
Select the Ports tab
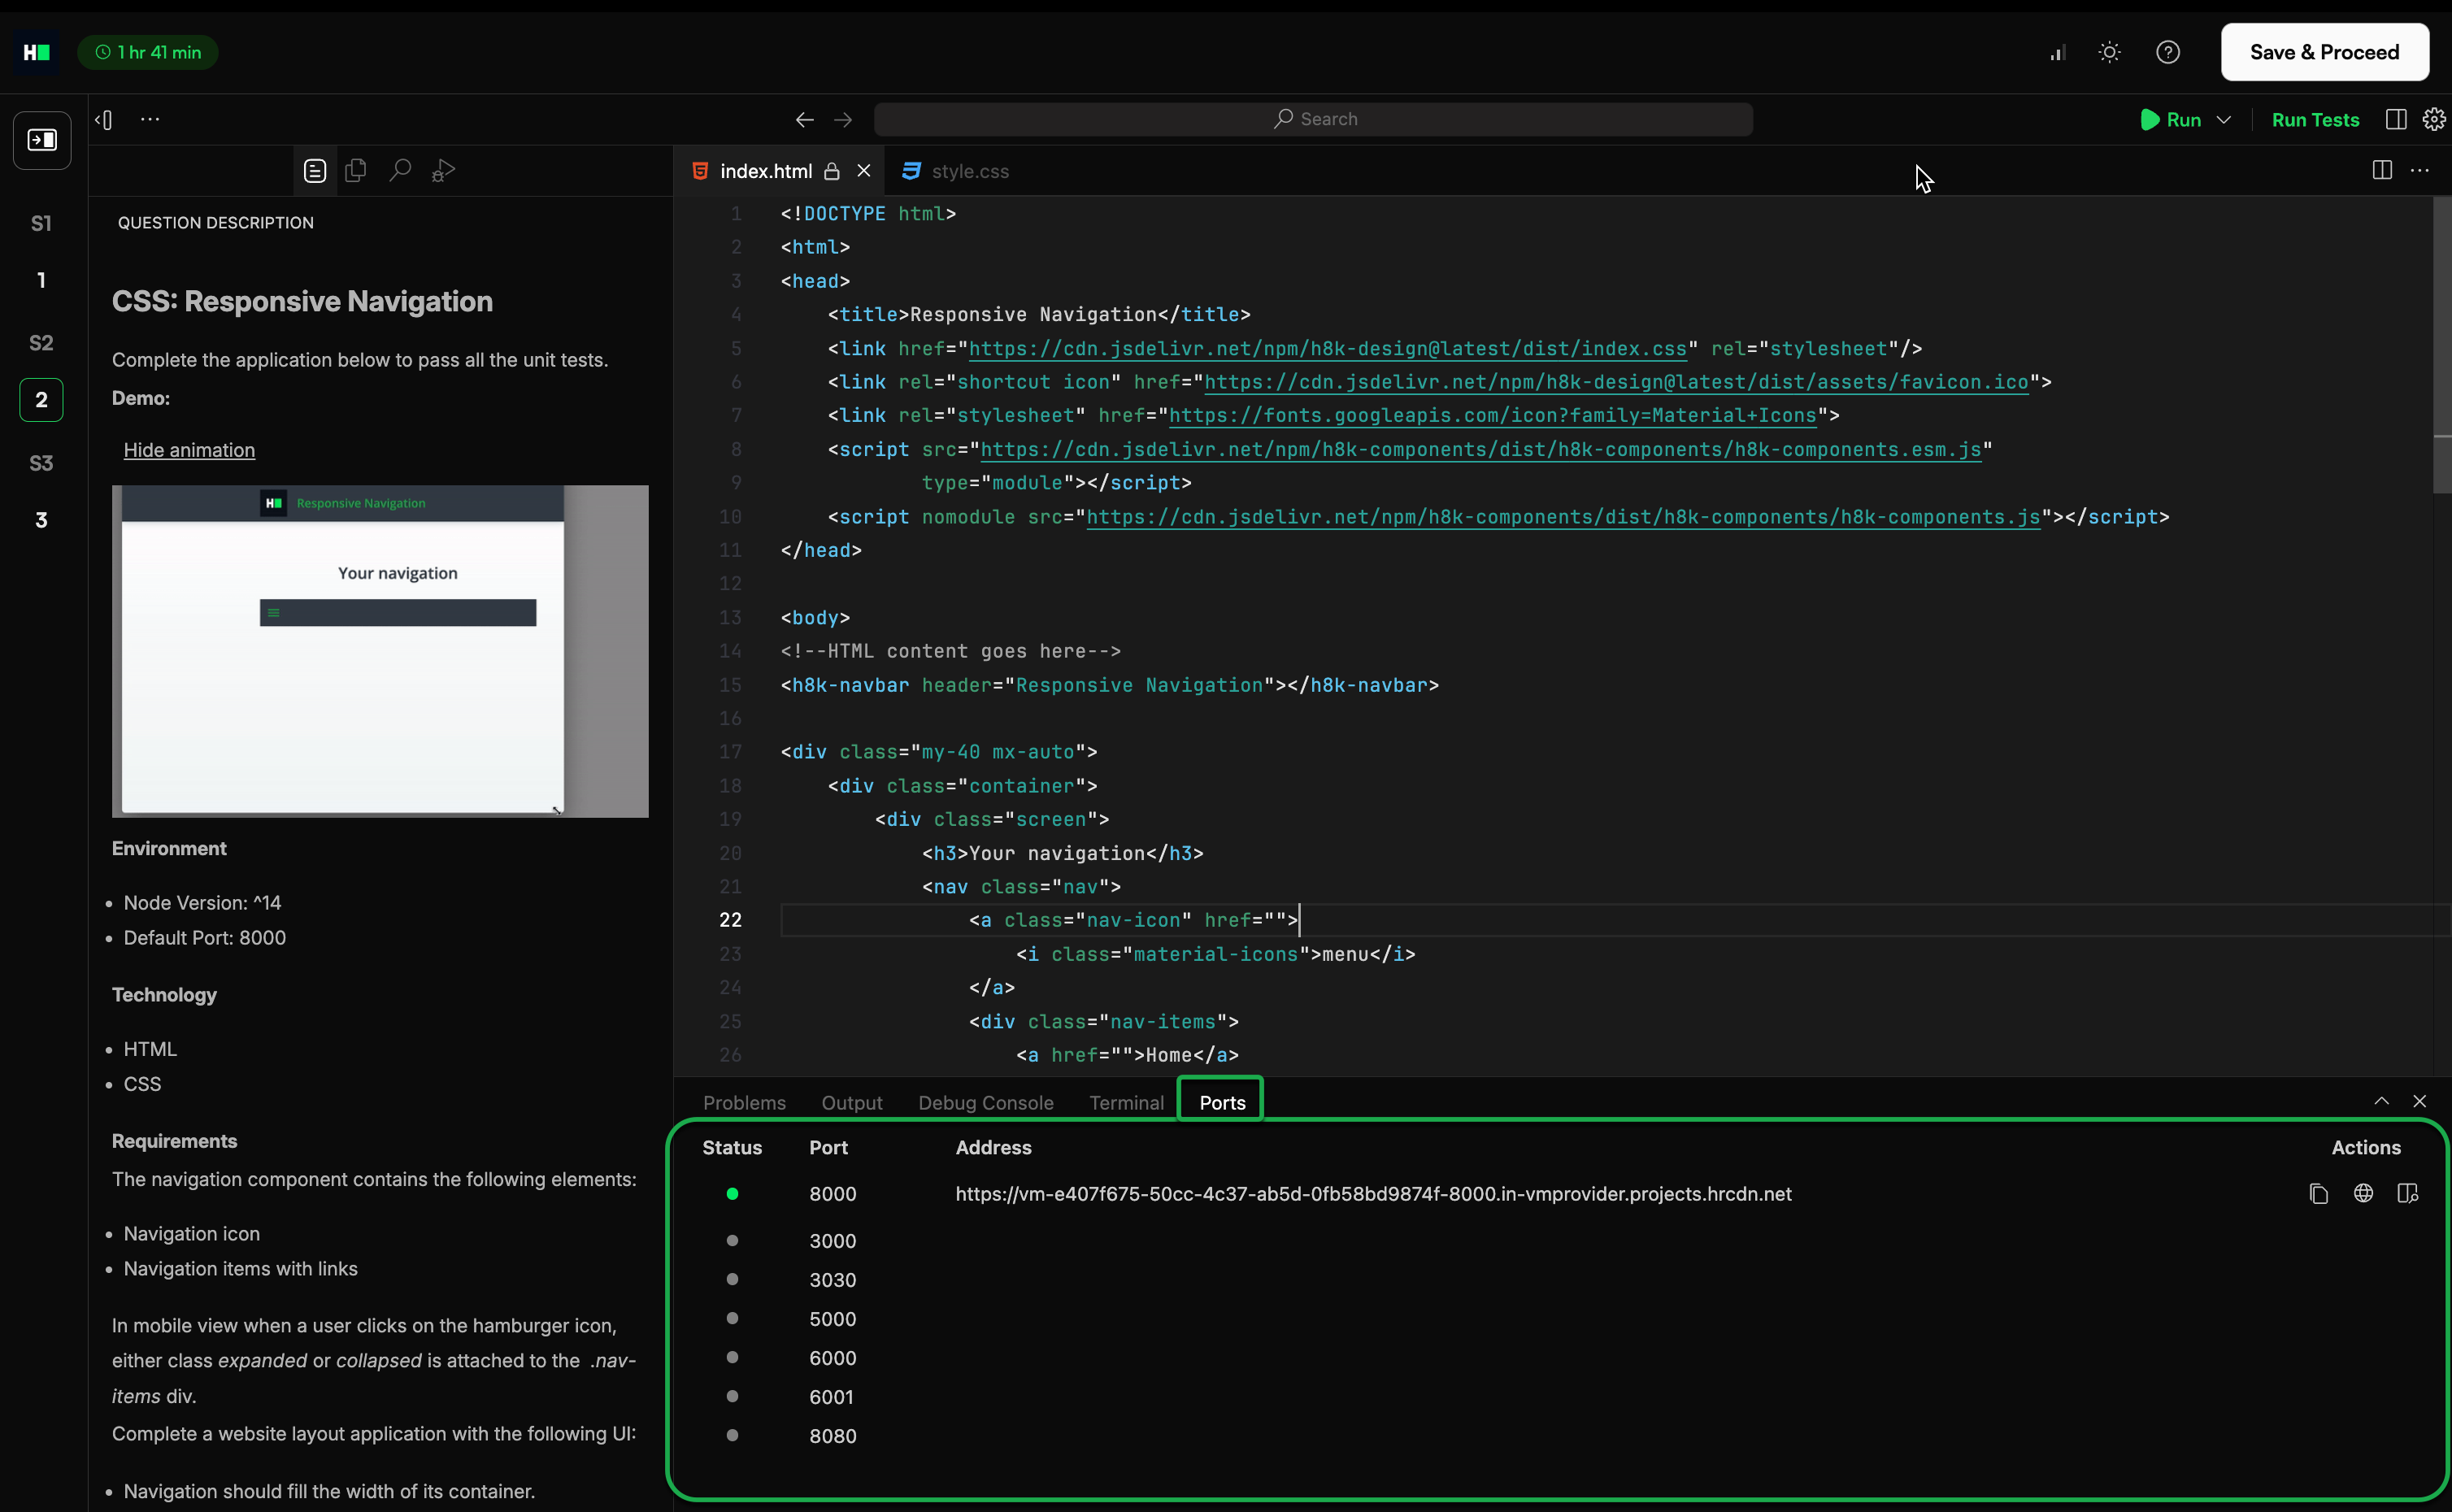point(1222,1102)
